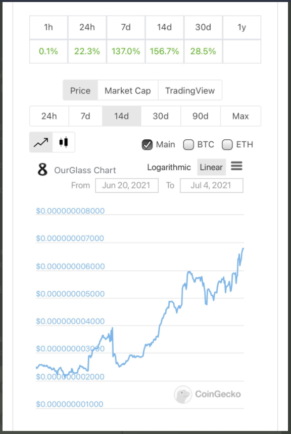Click the CoinGecko gecko logo
The image size is (291, 434).
(183, 394)
